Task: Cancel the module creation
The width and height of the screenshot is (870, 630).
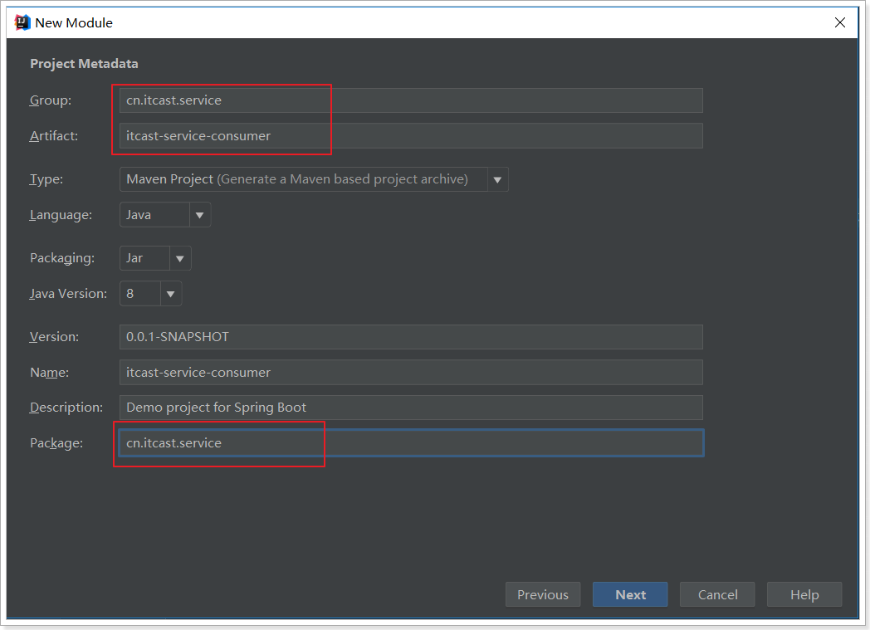Action: [x=717, y=594]
